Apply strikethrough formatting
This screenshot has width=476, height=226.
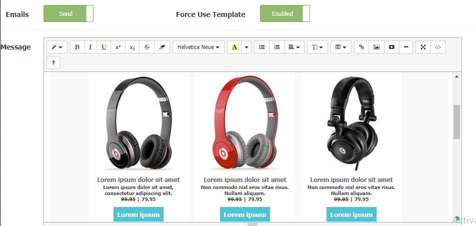[x=147, y=47]
